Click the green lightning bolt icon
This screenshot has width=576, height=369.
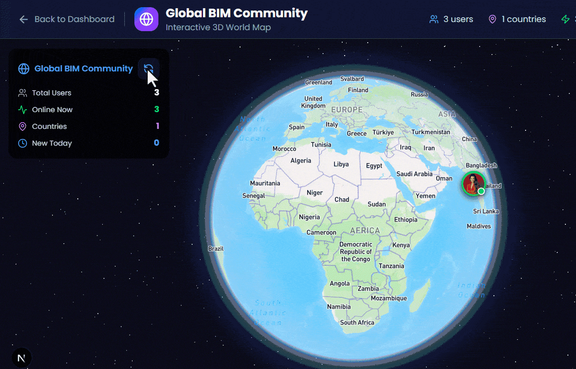click(565, 19)
